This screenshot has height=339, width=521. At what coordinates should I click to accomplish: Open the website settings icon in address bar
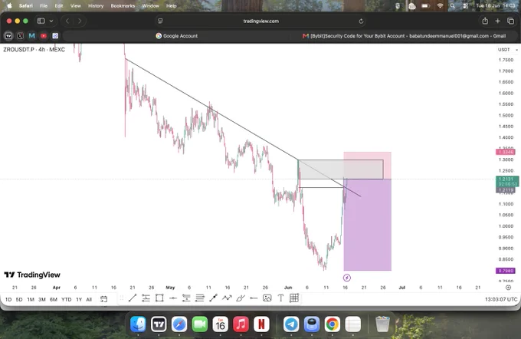coord(160,21)
